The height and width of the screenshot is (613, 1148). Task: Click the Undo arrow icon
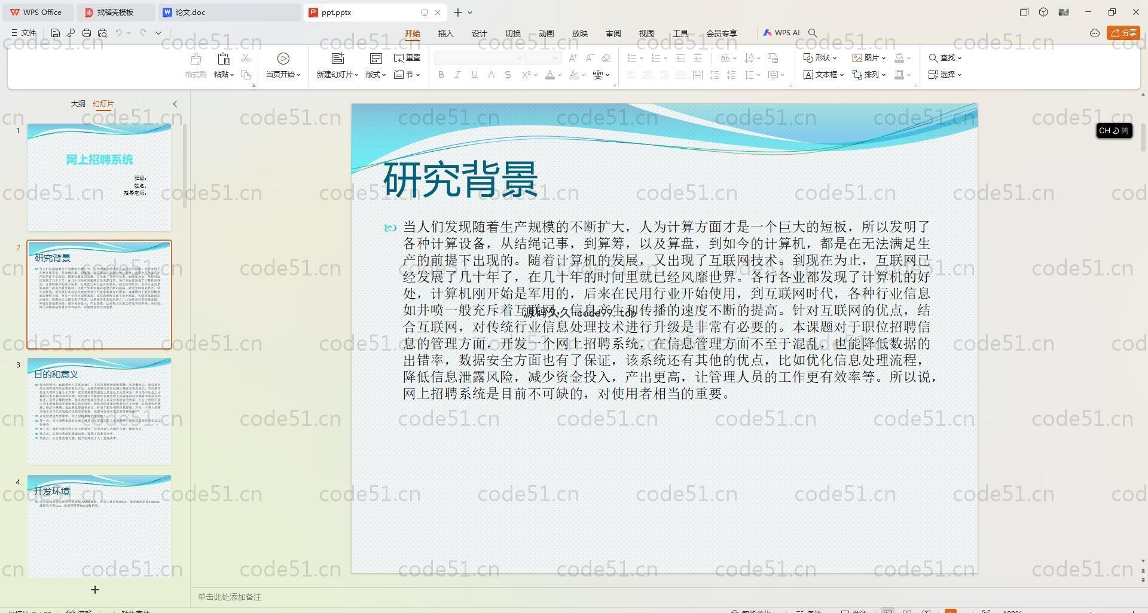119,33
